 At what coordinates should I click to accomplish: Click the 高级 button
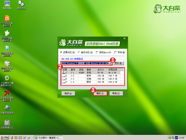click(68, 93)
